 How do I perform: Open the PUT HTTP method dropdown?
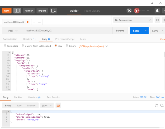point(13,31)
